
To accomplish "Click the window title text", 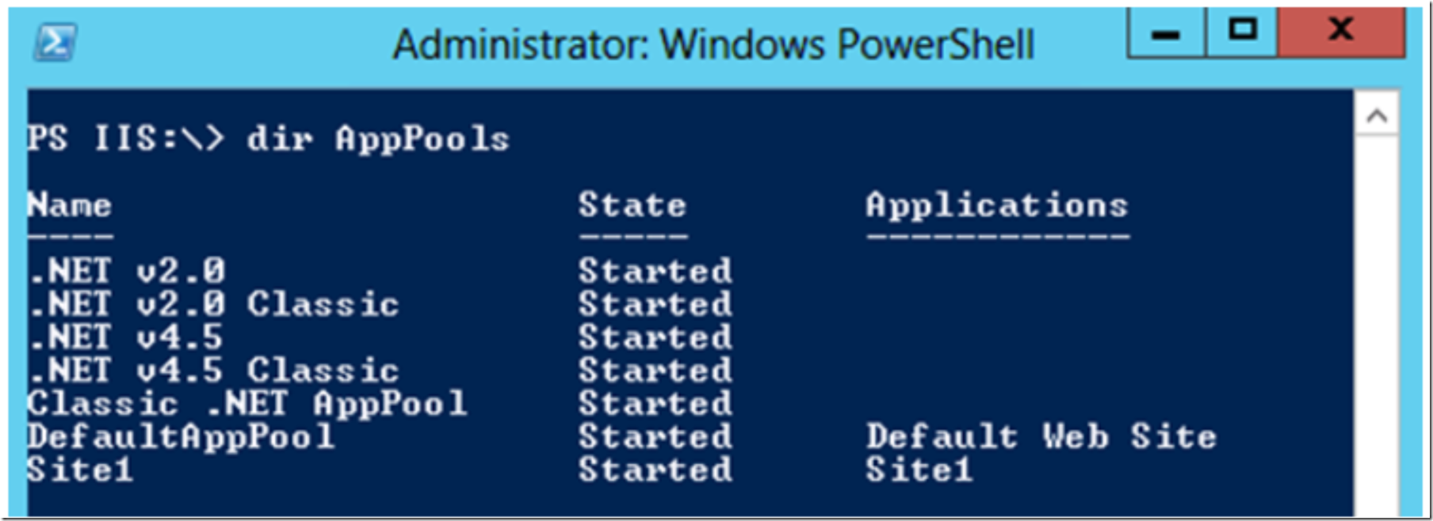I will click(713, 44).
